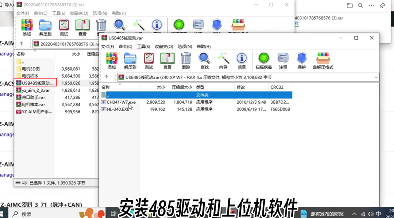Open the 命令(C) menu in USB485 window
Screen dimensions: 394x218
coord(125,47)
